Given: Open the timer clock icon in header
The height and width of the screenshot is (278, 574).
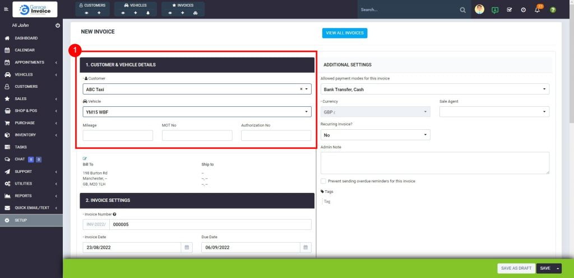Looking at the screenshot, I should 523,10.
